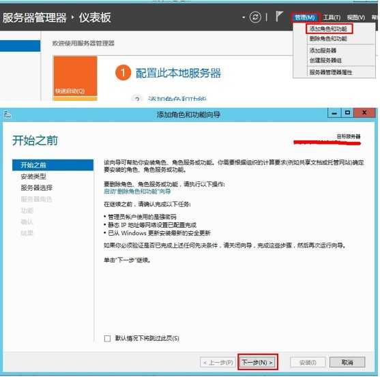Image resolution: width=380 pixels, height=377 pixels.
Task: Close the 添加角色和功能向导 window
Action: [x=364, y=113]
